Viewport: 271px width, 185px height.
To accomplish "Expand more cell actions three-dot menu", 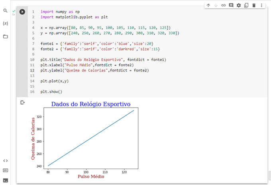I will click(x=261, y=5).
